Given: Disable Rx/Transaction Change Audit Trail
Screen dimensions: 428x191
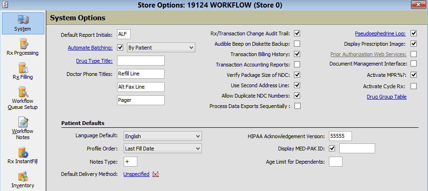Looking at the screenshot, I should 297,33.
